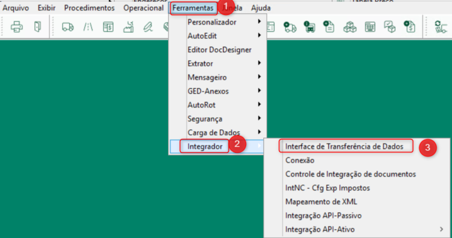The height and width of the screenshot is (238, 452).
Task: Open the Ajuda menu
Action: [261, 8]
